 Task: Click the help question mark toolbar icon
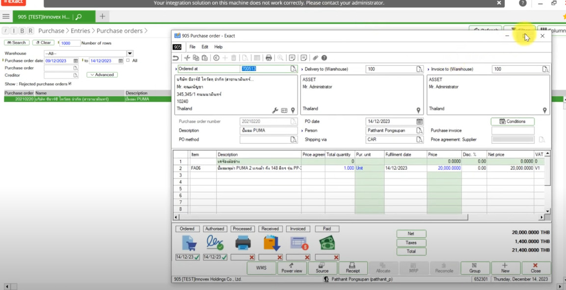tap(324, 58)
